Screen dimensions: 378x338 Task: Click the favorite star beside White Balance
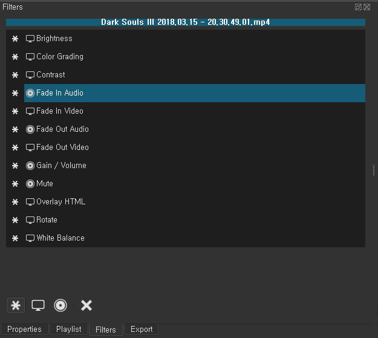[15, 238]
